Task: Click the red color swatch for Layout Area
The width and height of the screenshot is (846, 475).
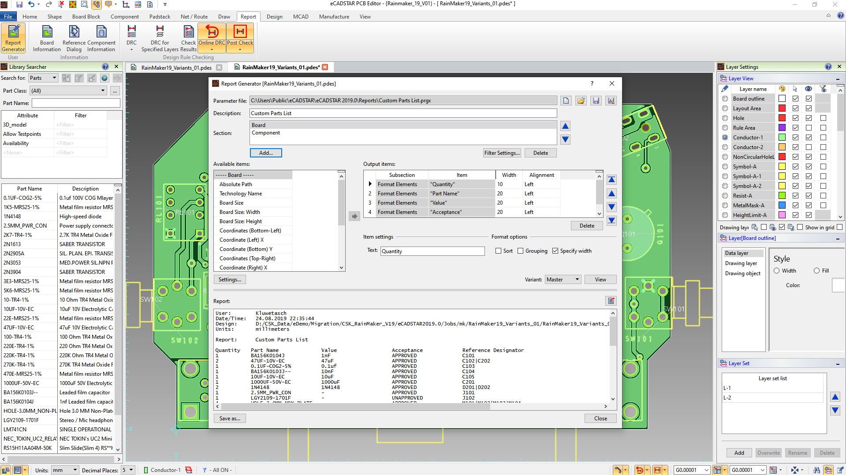Action: [782, 108]
